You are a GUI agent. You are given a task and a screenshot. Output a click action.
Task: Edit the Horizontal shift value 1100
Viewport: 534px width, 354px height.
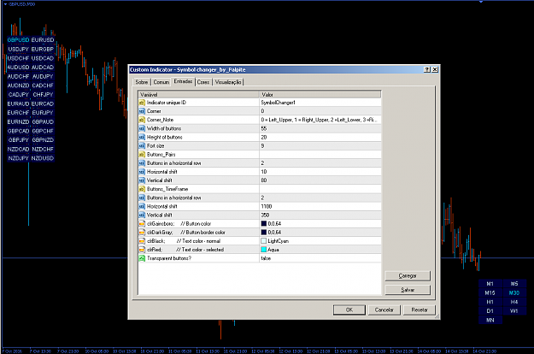[x=320, y=206]
